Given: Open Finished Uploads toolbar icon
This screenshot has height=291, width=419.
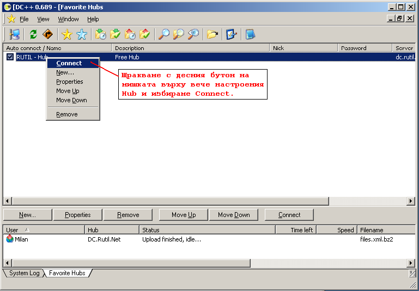Looking at the screenshot, I should pyautogui.click(x=145, y=34).
